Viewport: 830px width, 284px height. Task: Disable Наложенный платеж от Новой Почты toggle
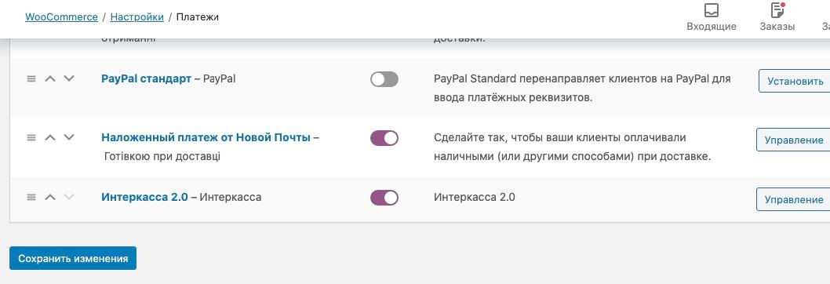click(x=384, y=138)
